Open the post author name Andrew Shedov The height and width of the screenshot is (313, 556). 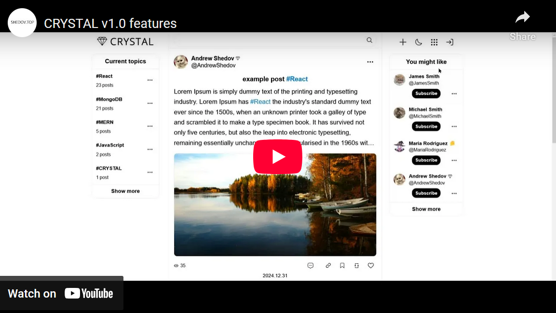coord(213,58)
